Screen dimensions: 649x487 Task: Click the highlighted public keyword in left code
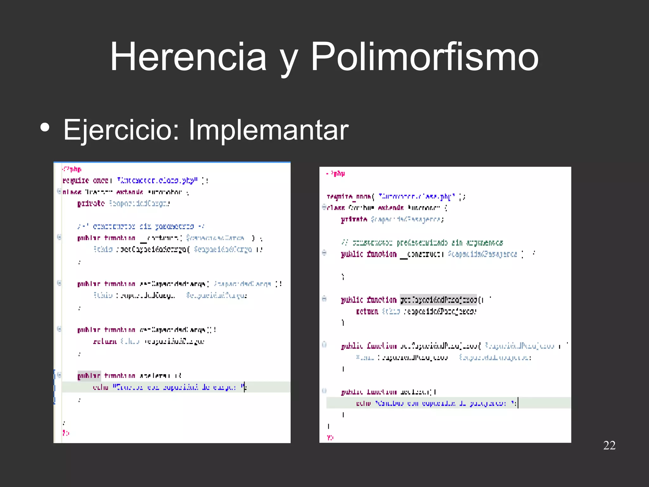[89, 376]
